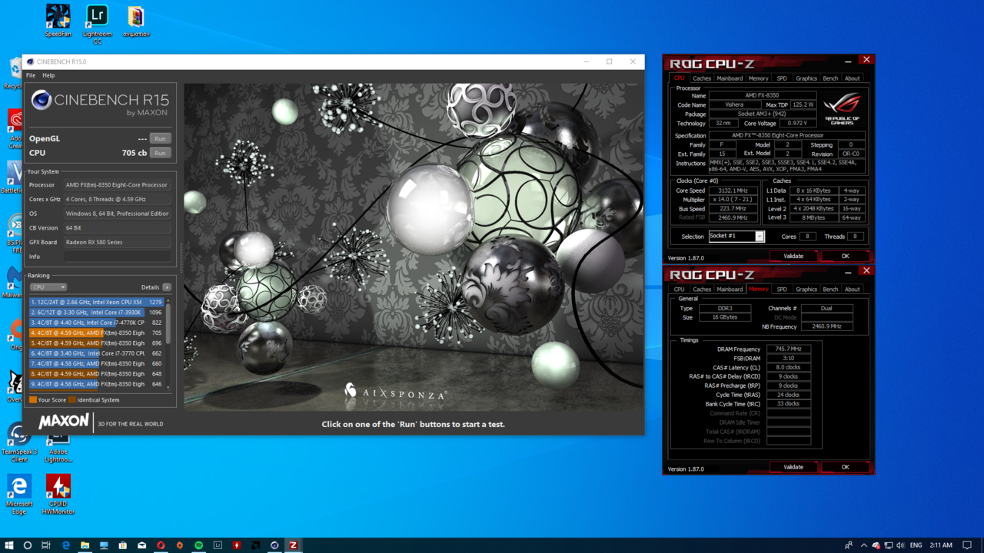
Task: Switch to Mainboard tab in upper CPU-Z
Action: [730, 78]
